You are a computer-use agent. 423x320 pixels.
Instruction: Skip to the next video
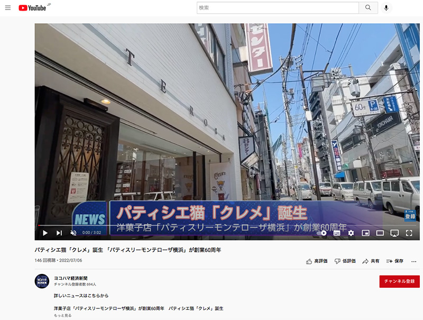(x=59, y=233)
